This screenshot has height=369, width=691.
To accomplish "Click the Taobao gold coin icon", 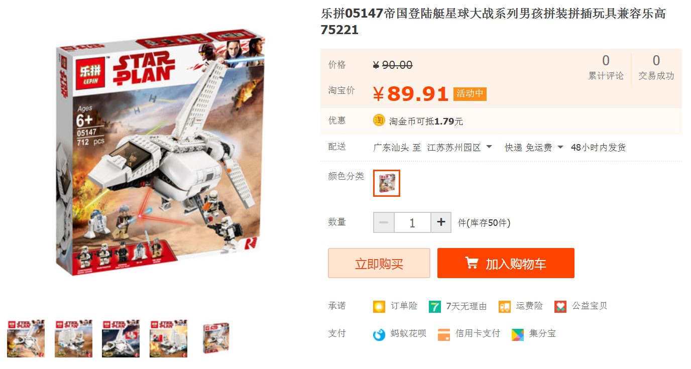I will pos(379,120).
